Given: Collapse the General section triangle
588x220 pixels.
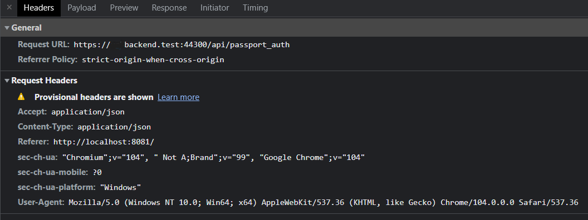Looking at the screenshot, I should point(7,28).
